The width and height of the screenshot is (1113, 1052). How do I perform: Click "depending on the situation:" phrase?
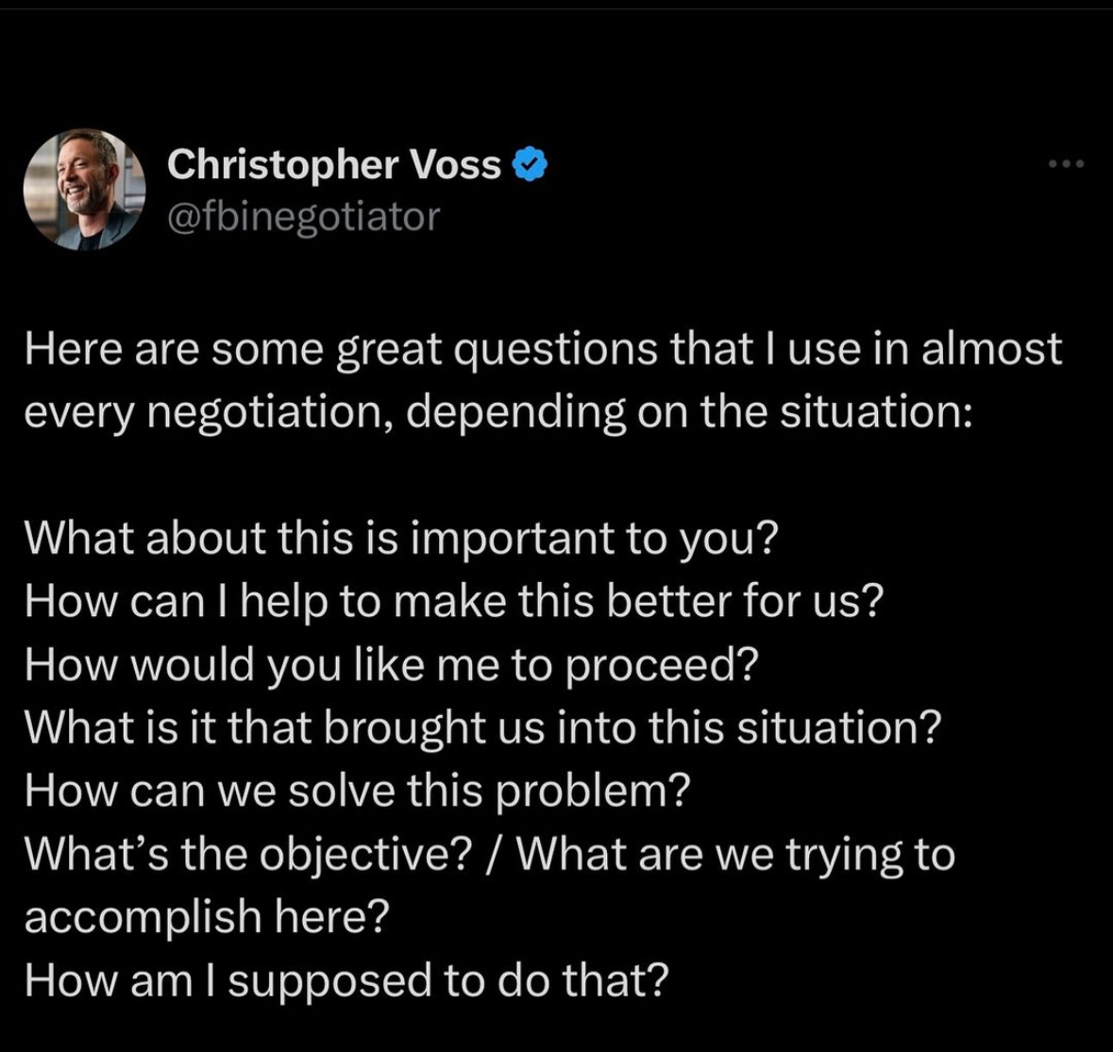[x=689, y=413]
